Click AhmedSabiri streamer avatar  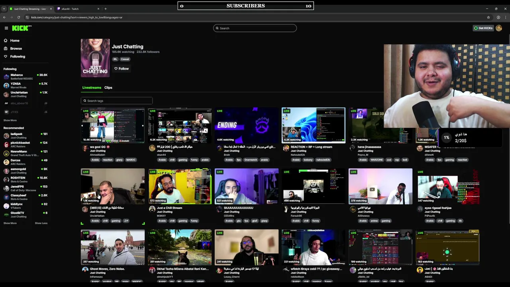click(85, 148)
